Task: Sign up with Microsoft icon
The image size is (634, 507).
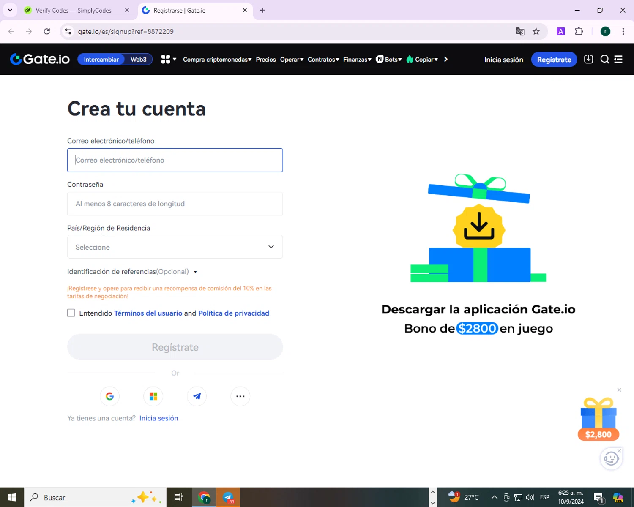Action: point(153,396)
